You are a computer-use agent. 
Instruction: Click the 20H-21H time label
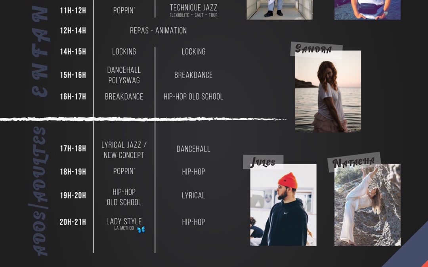tap(73, 222)
